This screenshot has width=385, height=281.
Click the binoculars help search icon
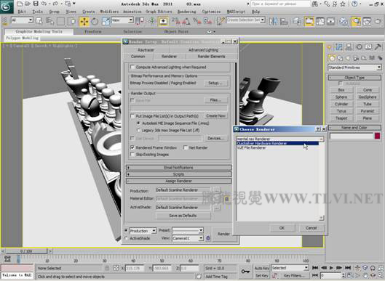(315, 4)
